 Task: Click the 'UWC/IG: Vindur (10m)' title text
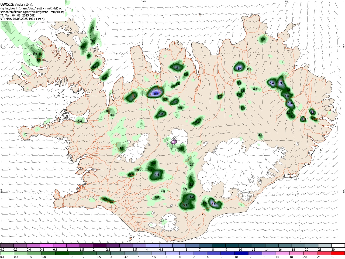point(16,4)
